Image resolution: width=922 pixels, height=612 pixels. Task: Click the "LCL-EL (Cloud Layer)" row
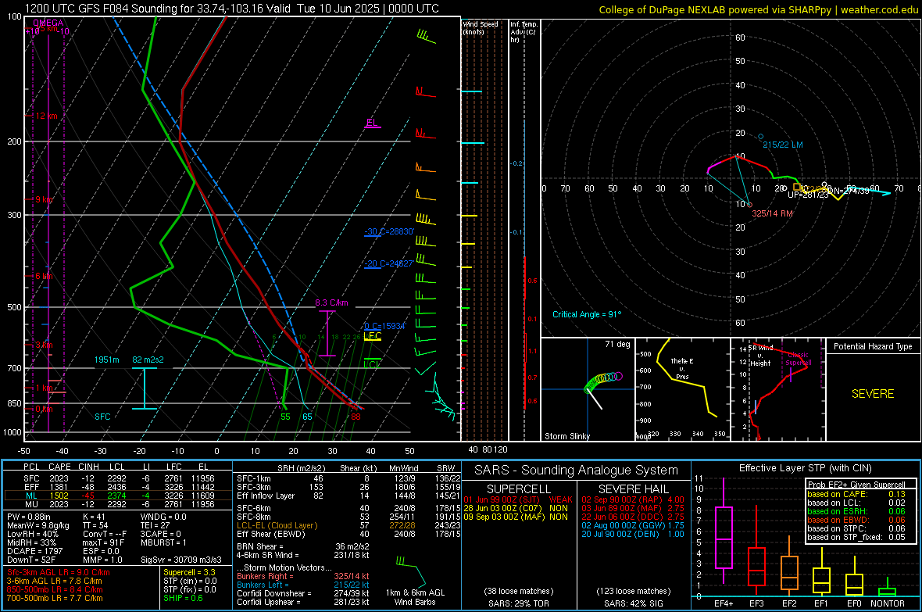point(348,525)
